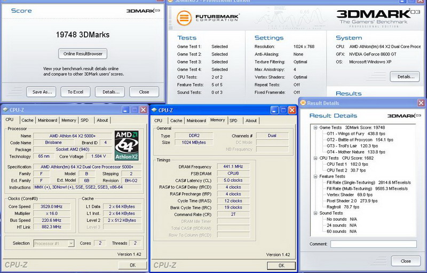
Task: Open Cache tab in right CPU-Z window
Action: click(176, 120)
